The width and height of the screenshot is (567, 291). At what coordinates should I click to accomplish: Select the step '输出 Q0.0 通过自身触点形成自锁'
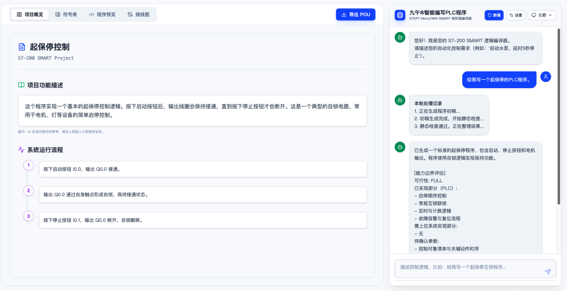click(203, 195)
